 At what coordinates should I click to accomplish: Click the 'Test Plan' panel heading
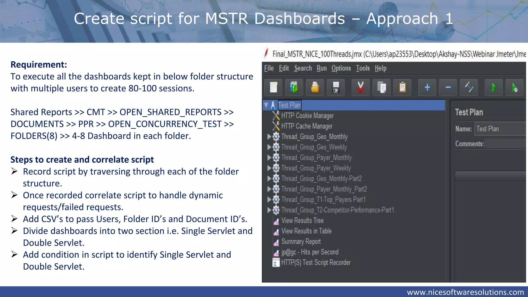(x=469, y=112)
